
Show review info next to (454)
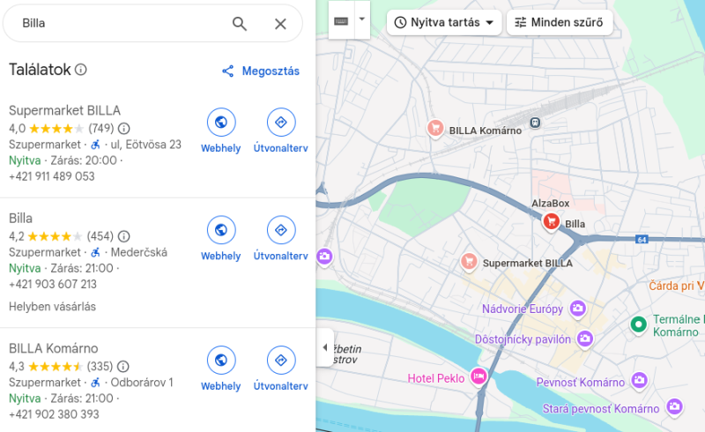click(123, 236)
